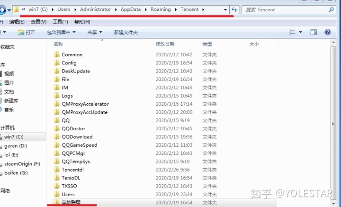
Task: Navigate to AppData in the address path
Action: point(131,9)
